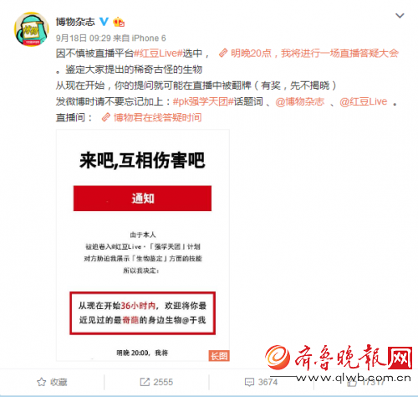This screenshot has height=397, width=418.
Task: Open the 来吧,互相伤害吧 long image
Action: [x=143, y=245]
